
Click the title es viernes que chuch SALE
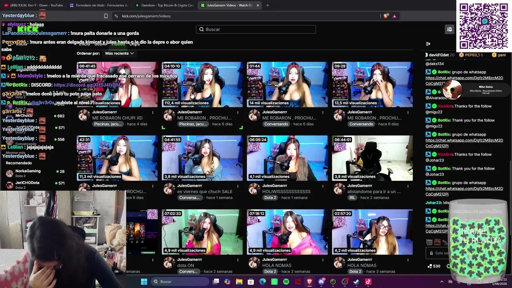(x=205, y=192)
